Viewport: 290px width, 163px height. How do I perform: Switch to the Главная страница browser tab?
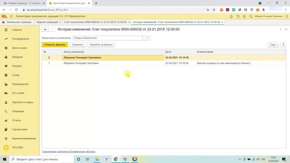tap(24, 3)
